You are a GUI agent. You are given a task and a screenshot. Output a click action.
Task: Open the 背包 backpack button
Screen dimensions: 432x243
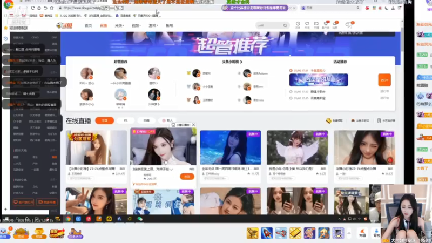[376, 233]
